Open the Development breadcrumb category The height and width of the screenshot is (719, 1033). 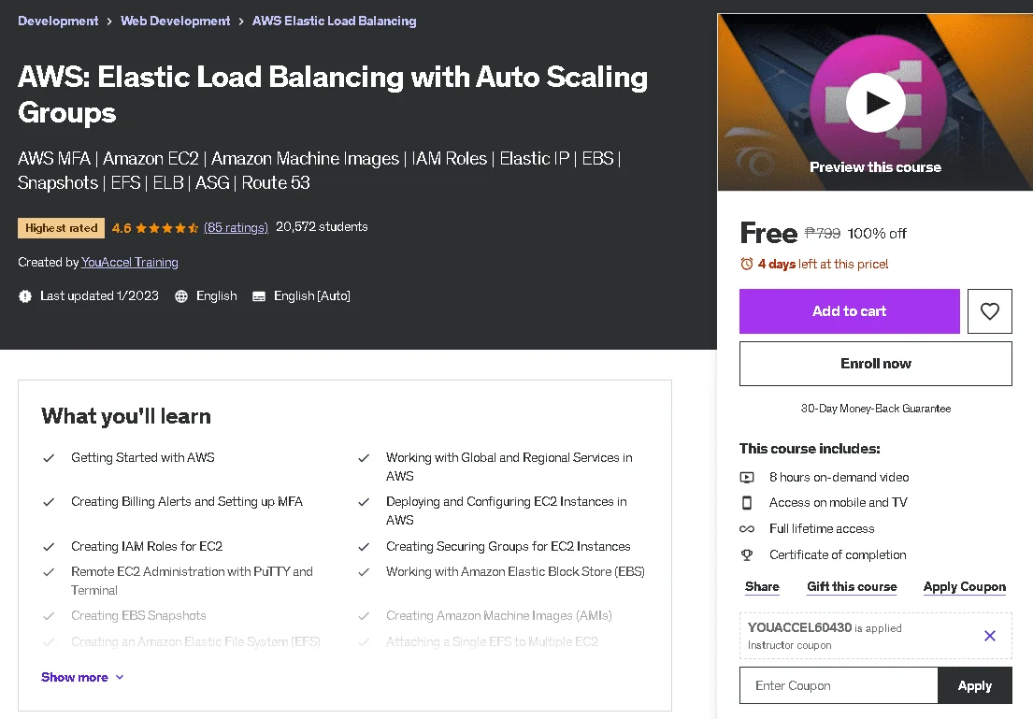[x=58, y=22]
